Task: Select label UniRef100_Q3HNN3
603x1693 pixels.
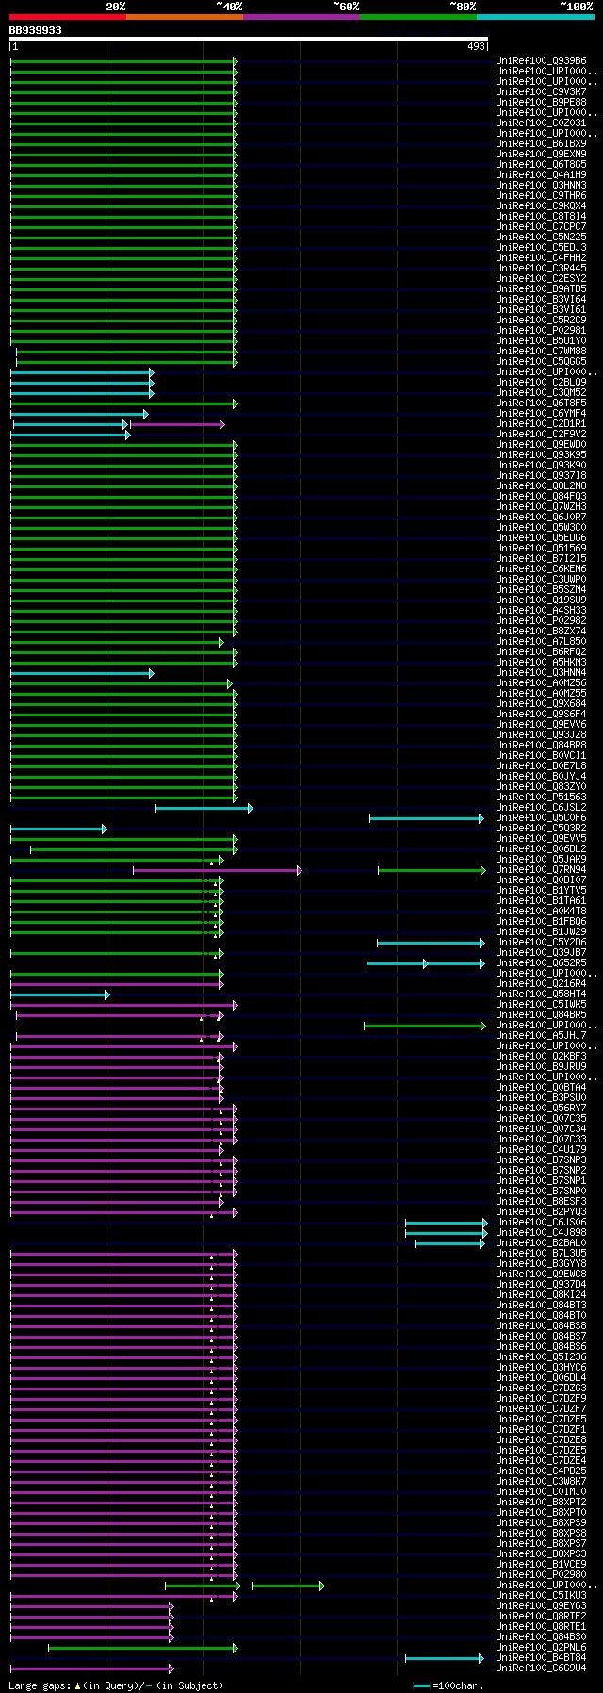Action: coord(541,186)
